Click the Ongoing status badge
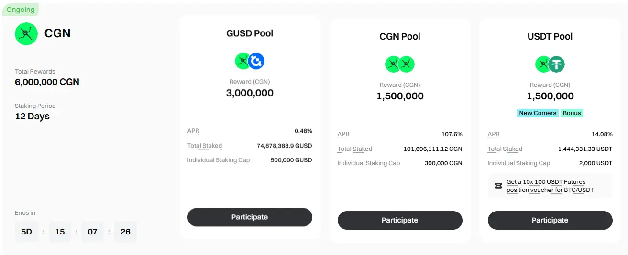This screenshot has width=628, height=255. point(21,10)
